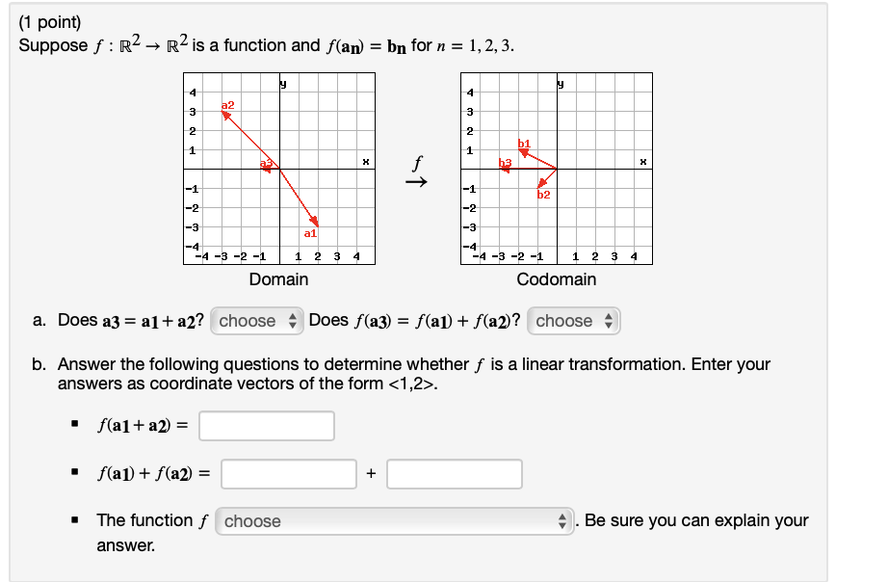Viewport: 888px width, 582px height.
Task: Click the answer box after the plus sign
Action: point(453,473)
